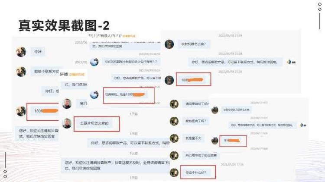Click the 切肉机 phone message with number 1380
This screenshot has height=182, width=325.
(x=126, y=95)
